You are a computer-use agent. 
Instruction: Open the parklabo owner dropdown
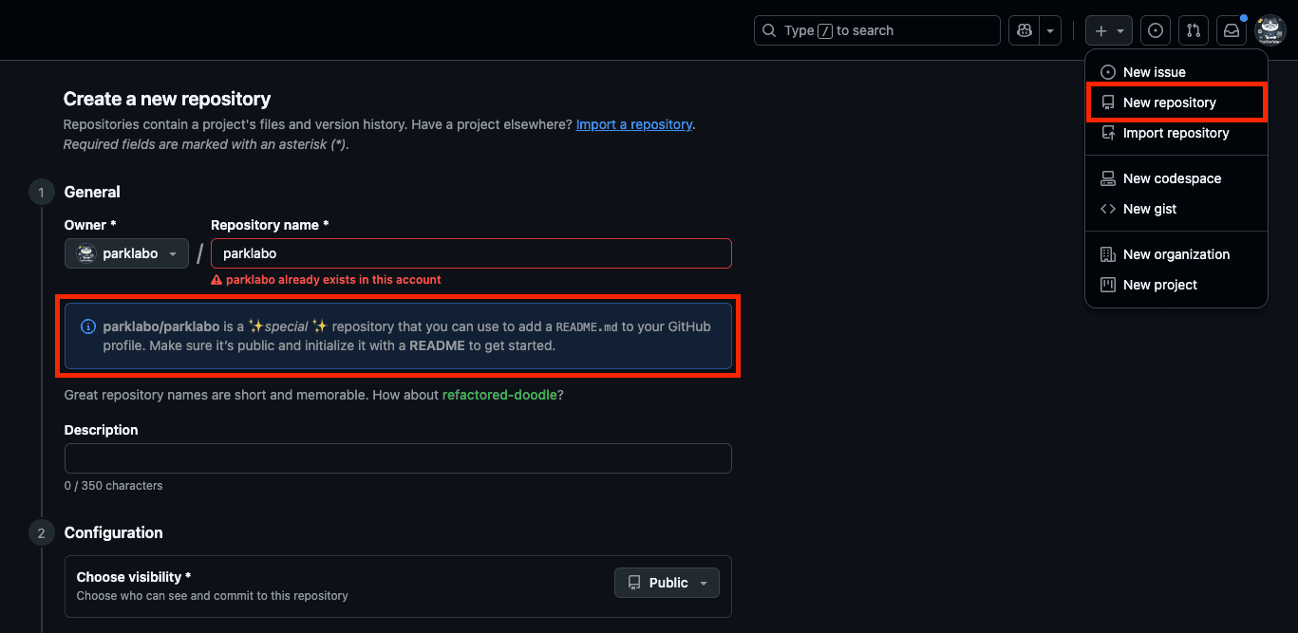(126, 253)
